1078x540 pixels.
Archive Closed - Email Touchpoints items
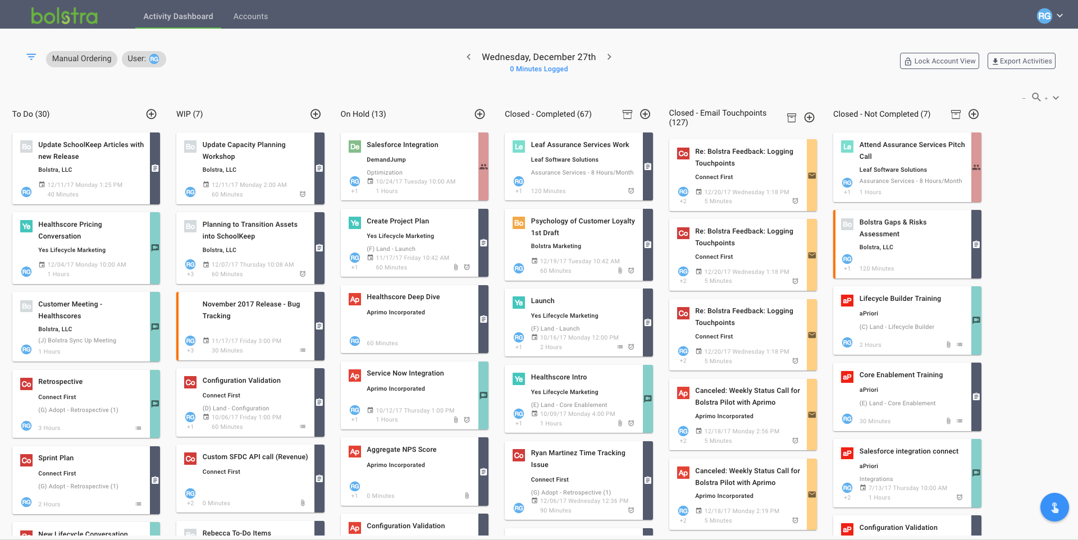point(791,117)
